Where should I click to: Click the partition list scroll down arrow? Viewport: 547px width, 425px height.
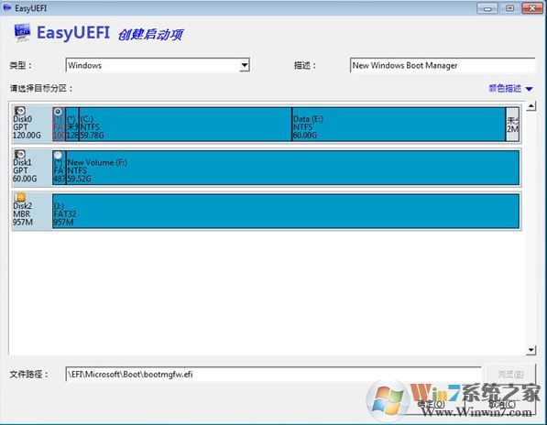pos(531,350)
